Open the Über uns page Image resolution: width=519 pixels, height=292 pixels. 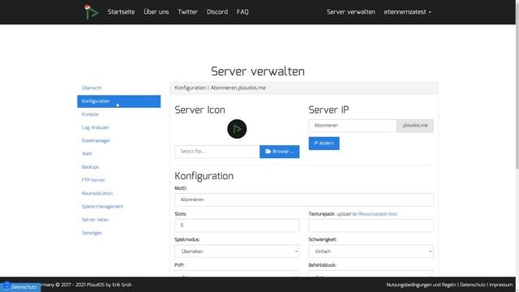(x=156, y=12)
